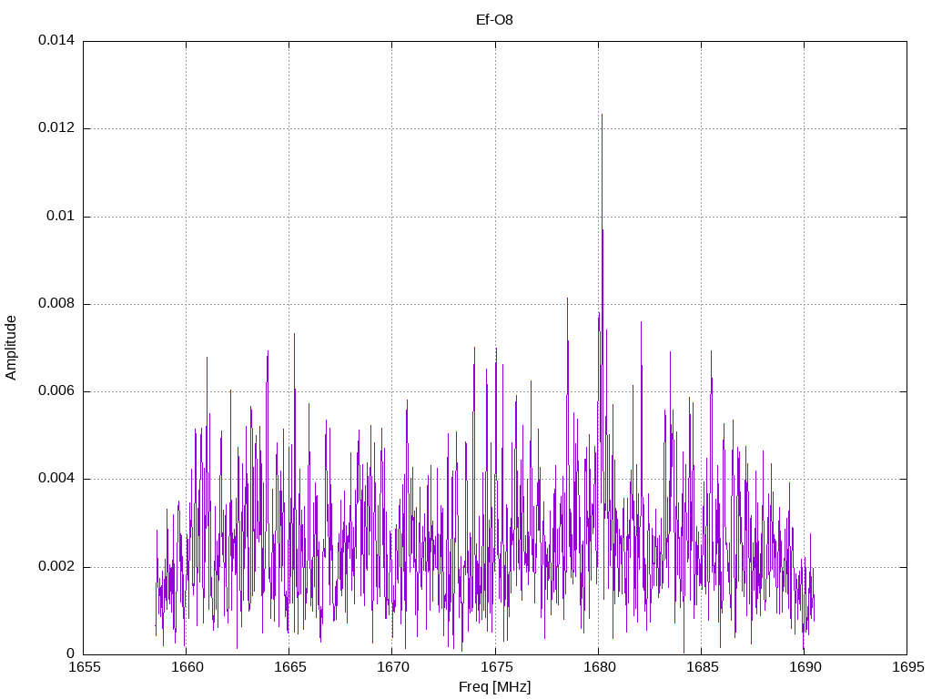
Task: Click the y-axis value 0.002
Action: click(56, 566)
